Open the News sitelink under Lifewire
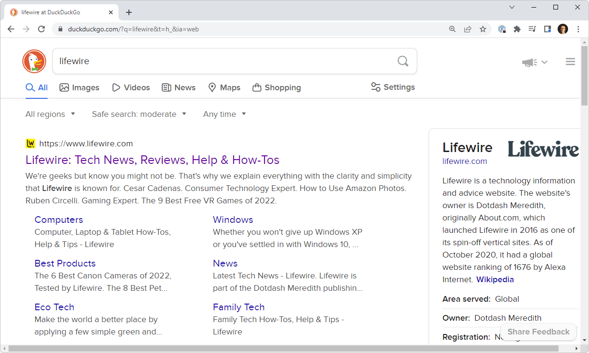Screen dimensions: 589x353 (225, 263)
